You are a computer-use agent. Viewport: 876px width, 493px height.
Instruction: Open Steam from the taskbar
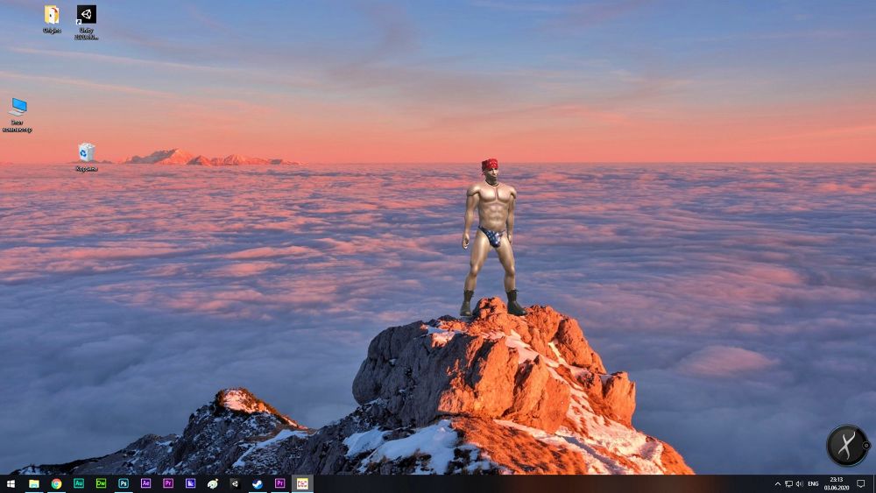pos(258,483)
